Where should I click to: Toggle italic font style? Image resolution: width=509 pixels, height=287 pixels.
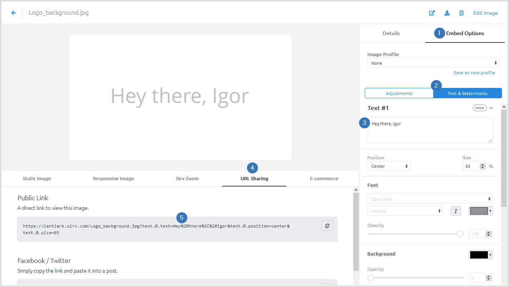456,211
